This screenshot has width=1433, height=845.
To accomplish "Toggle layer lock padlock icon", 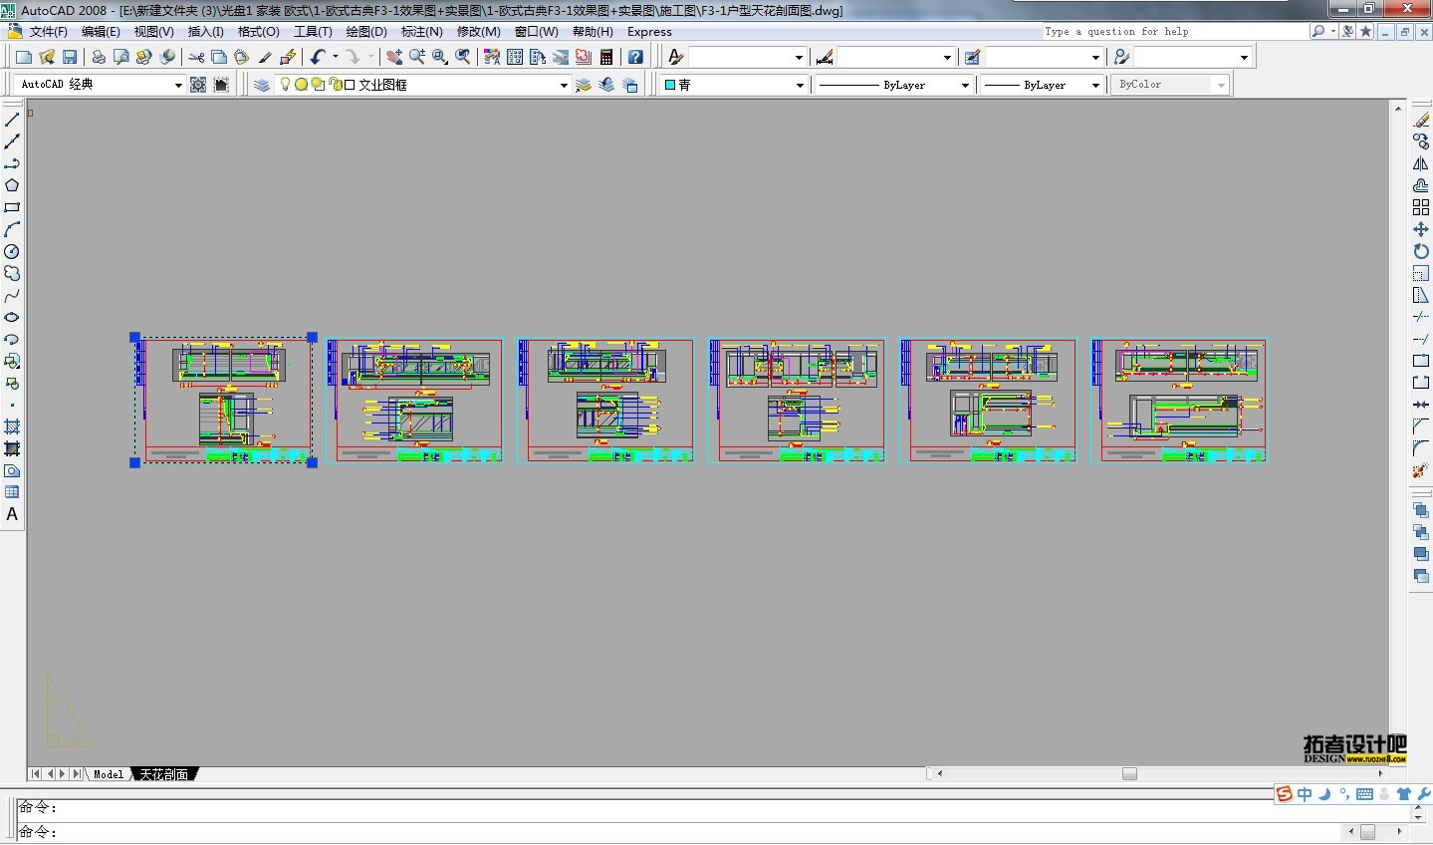I will [336, 85].
